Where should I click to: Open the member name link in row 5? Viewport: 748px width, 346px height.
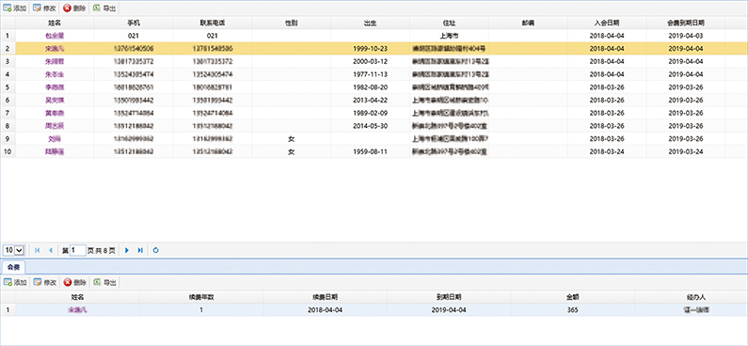pyautogui.click(x=55, y=87)
